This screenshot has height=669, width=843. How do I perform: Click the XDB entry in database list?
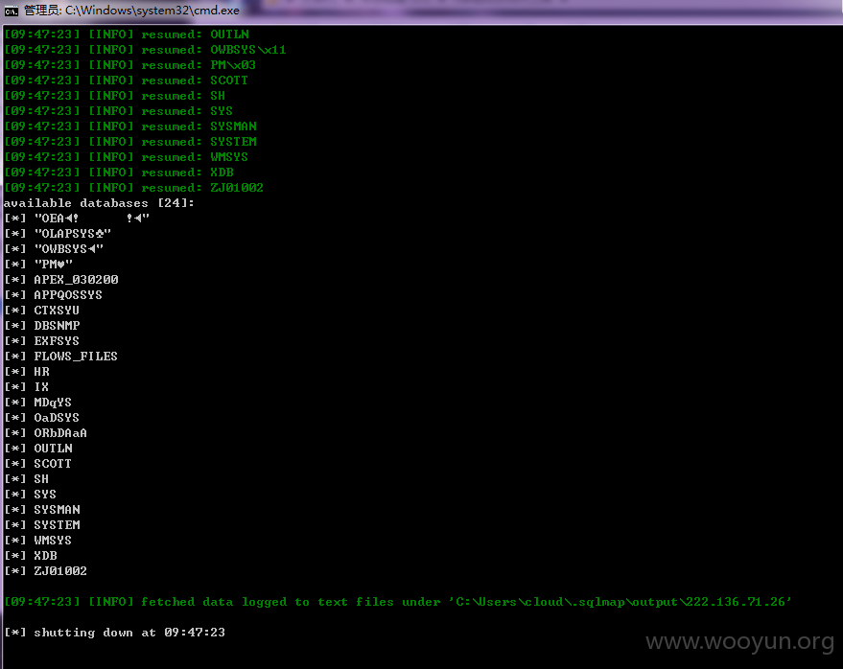pyautogui.click(x=31, y=556)
